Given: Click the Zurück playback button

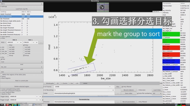Looking at the screenshot, I should pos(64,83).
